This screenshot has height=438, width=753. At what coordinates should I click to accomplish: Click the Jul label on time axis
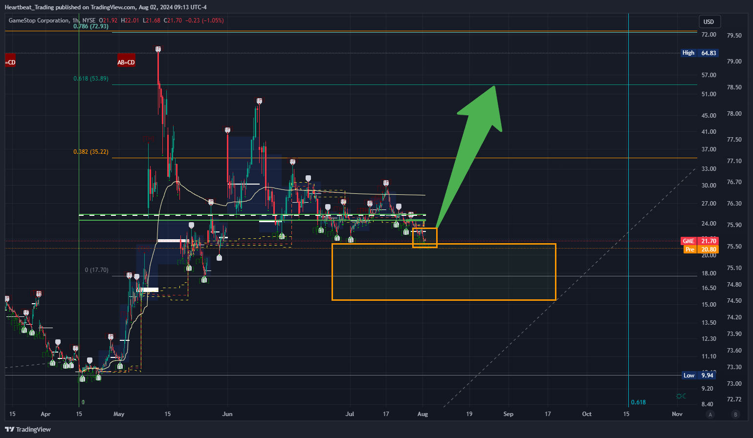350,414
